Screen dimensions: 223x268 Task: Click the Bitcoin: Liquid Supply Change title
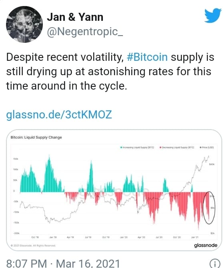36,138
